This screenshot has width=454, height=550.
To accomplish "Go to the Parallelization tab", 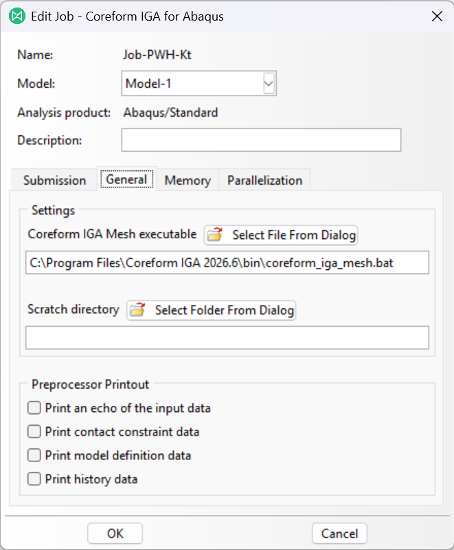I will pyautogui.click(x=264, y=181).
